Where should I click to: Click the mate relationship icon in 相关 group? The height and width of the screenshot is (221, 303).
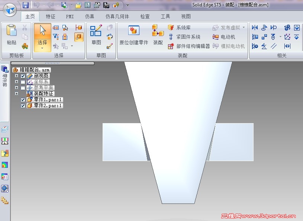tap(255, 28)
